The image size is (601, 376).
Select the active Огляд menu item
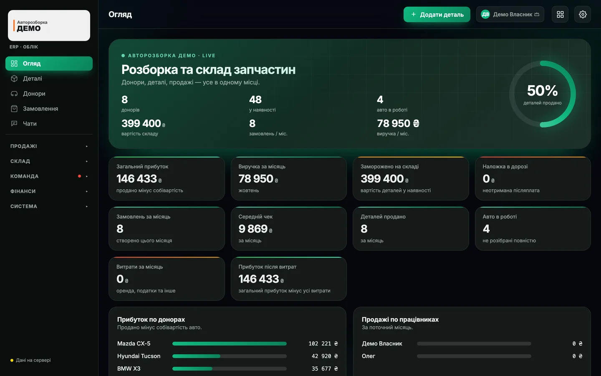[x=49, y=64]
